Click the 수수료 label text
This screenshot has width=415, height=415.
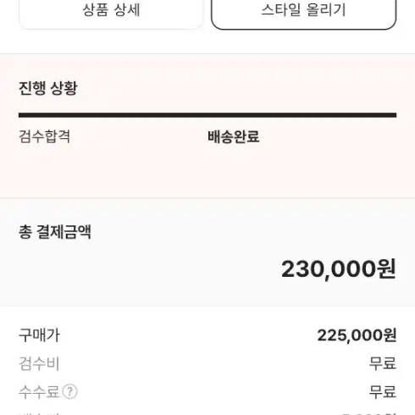click(39, 391)
